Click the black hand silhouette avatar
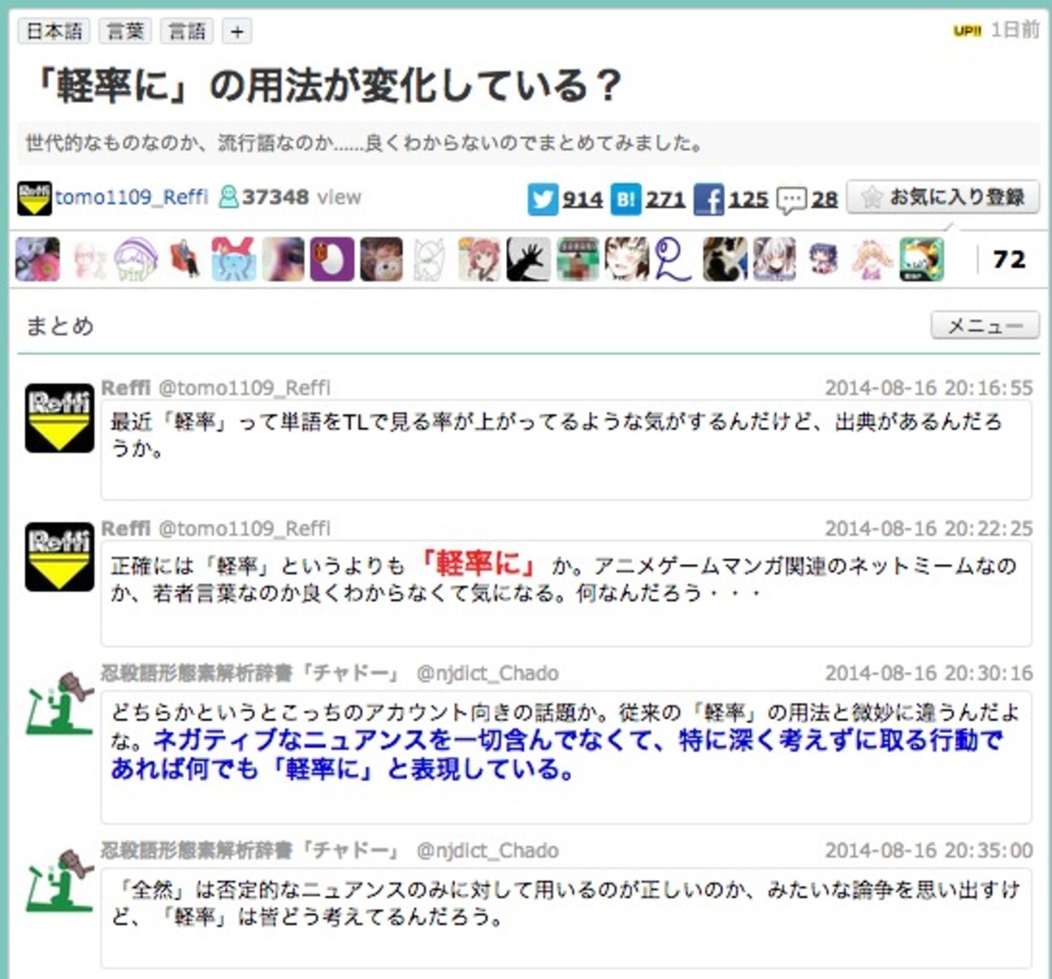 [528, 259]
